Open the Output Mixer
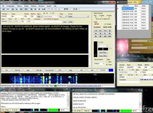 tap(103, 56)
